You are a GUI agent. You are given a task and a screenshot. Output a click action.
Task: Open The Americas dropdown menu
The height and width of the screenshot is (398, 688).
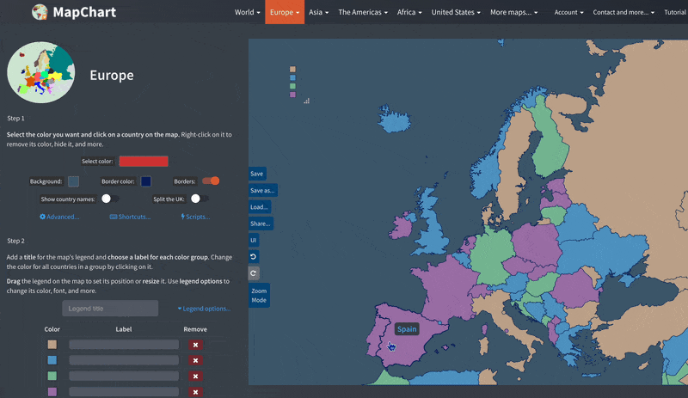(363, 12)
